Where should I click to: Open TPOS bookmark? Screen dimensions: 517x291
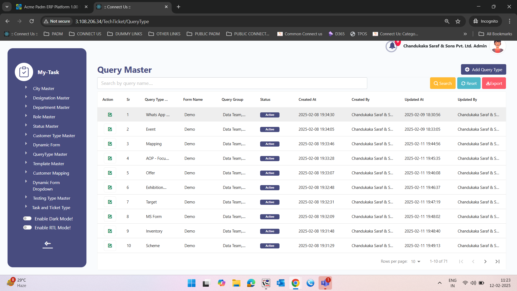click(x=359, y=34)
